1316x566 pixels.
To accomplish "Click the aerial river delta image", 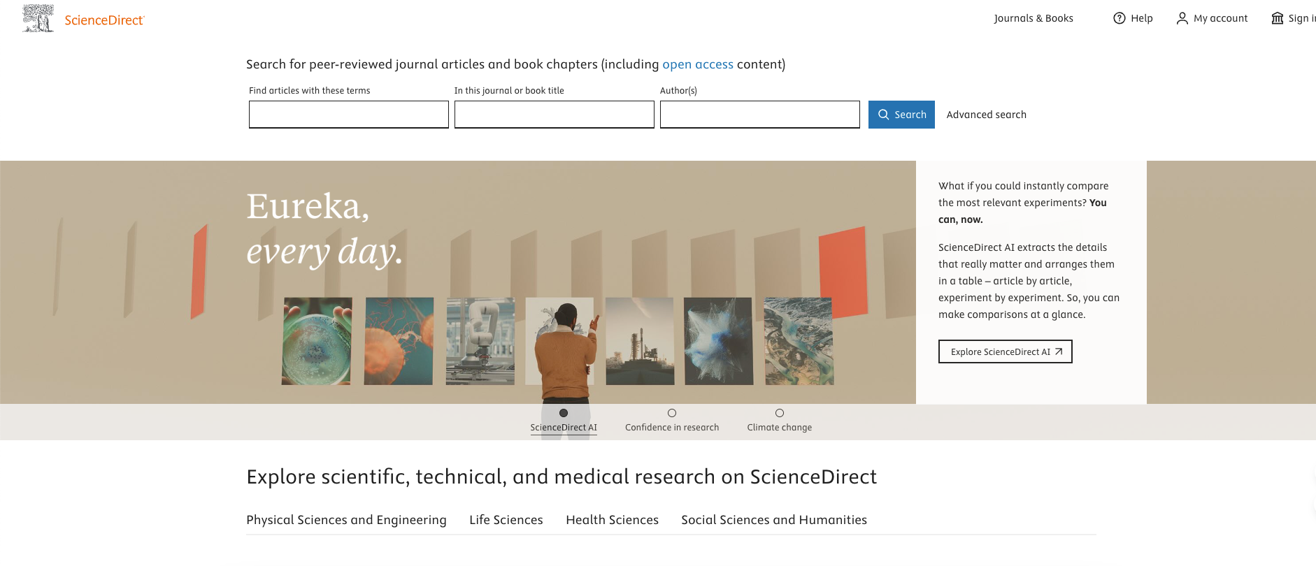I will [x=799, y=341].
